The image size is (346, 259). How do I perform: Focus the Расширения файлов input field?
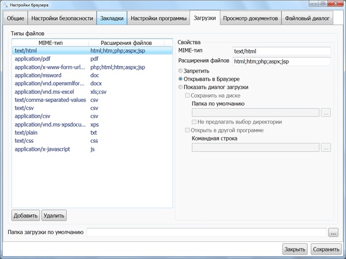point(281,61)
